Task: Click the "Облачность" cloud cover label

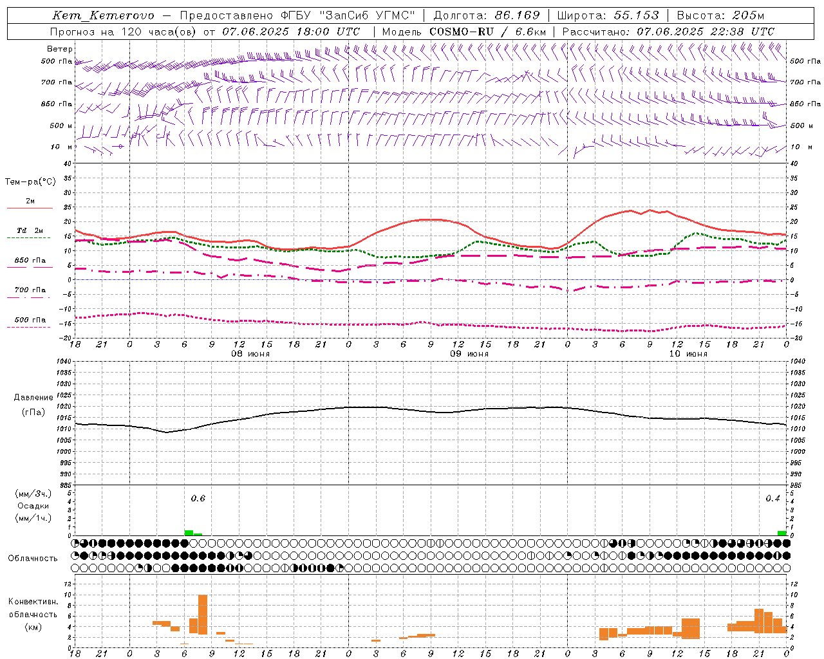Action: coord(33,559)
